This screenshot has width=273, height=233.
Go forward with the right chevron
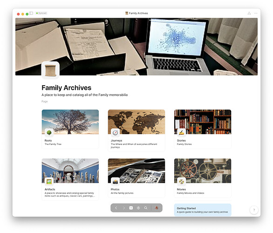[124, 208]
